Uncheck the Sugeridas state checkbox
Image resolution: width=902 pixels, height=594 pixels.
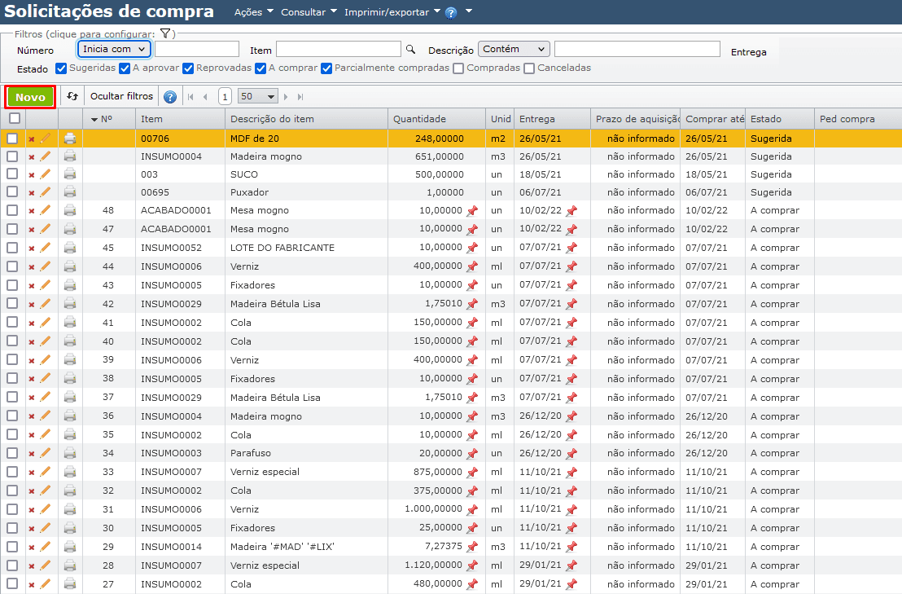coord(62,68)
